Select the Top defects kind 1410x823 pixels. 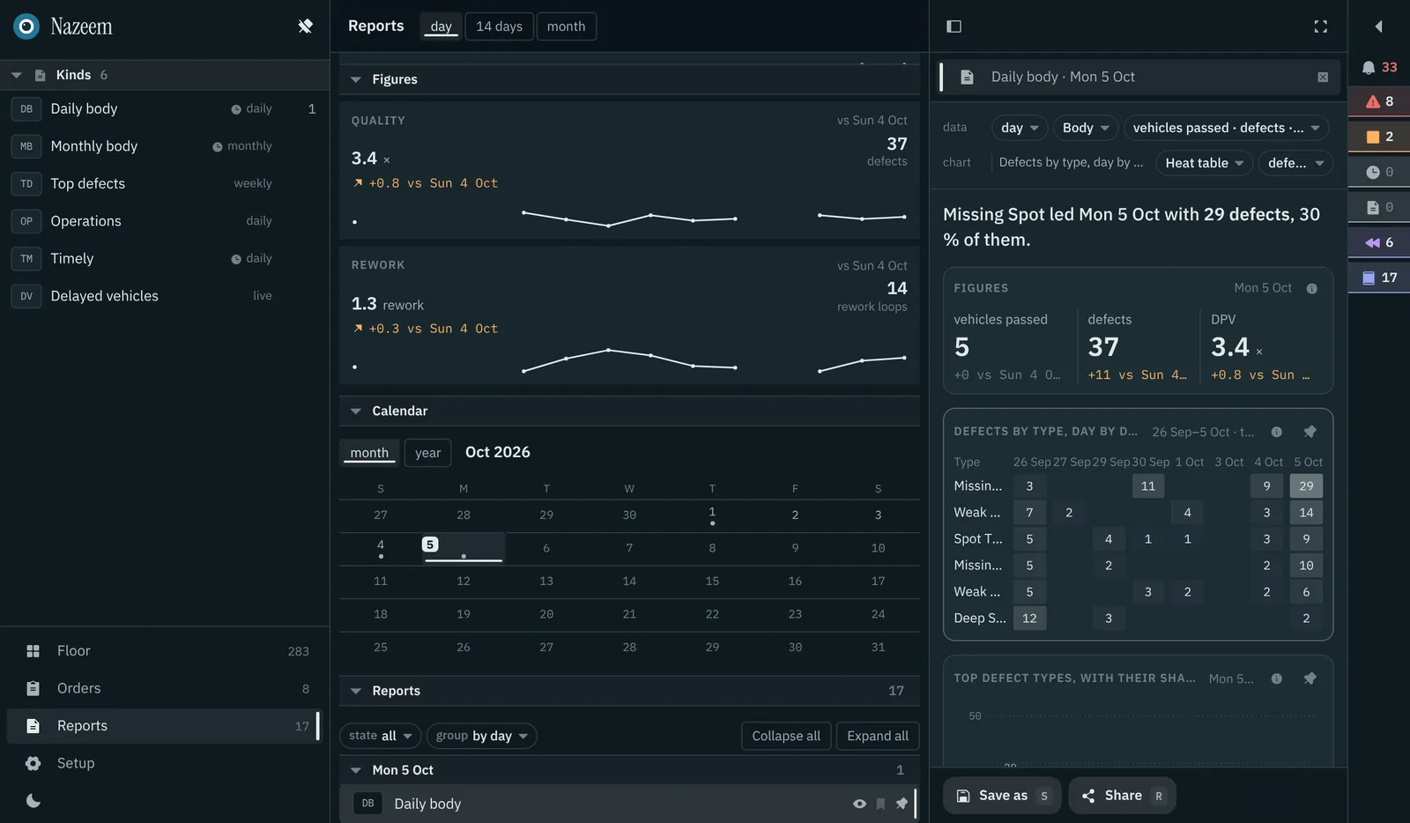pyautogui.click(x=164, y=184)
